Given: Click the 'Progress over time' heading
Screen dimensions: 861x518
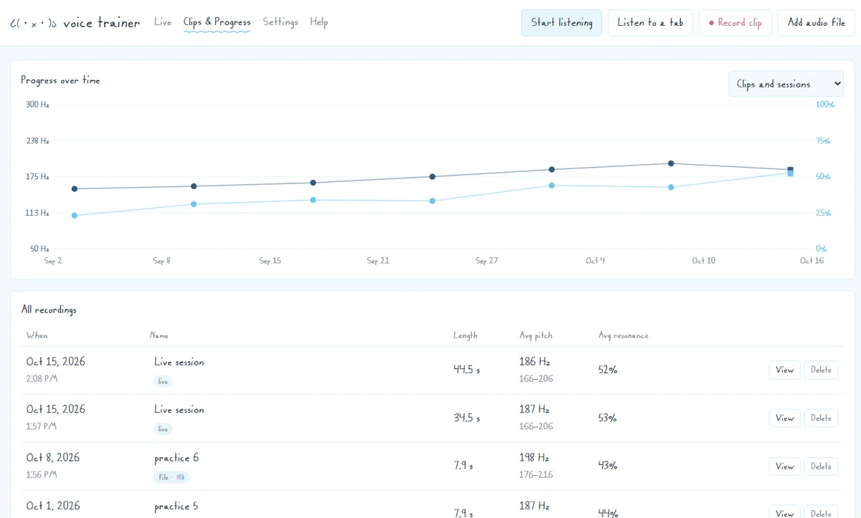Looking at the screenshot, I should tap(60, 80).
